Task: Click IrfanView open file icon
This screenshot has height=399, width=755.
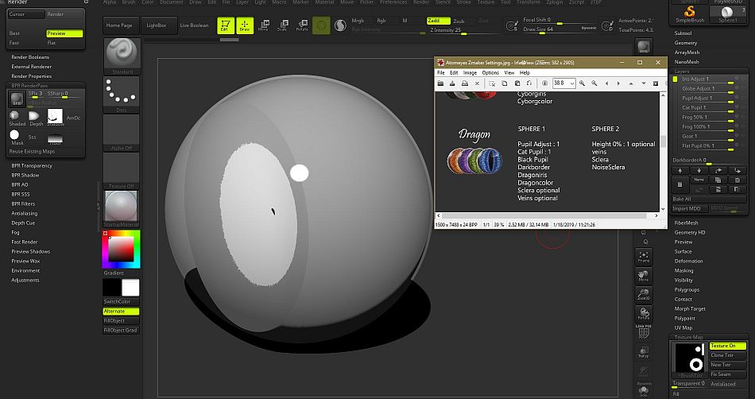Action: pos(440,83)
